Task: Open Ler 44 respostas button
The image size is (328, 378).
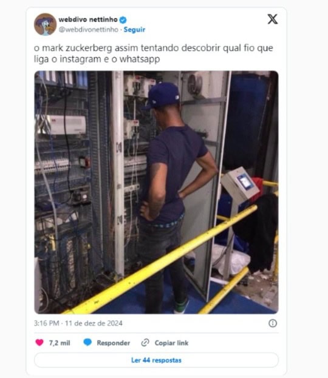Action: pyautogui.click(x=156, y=360)
